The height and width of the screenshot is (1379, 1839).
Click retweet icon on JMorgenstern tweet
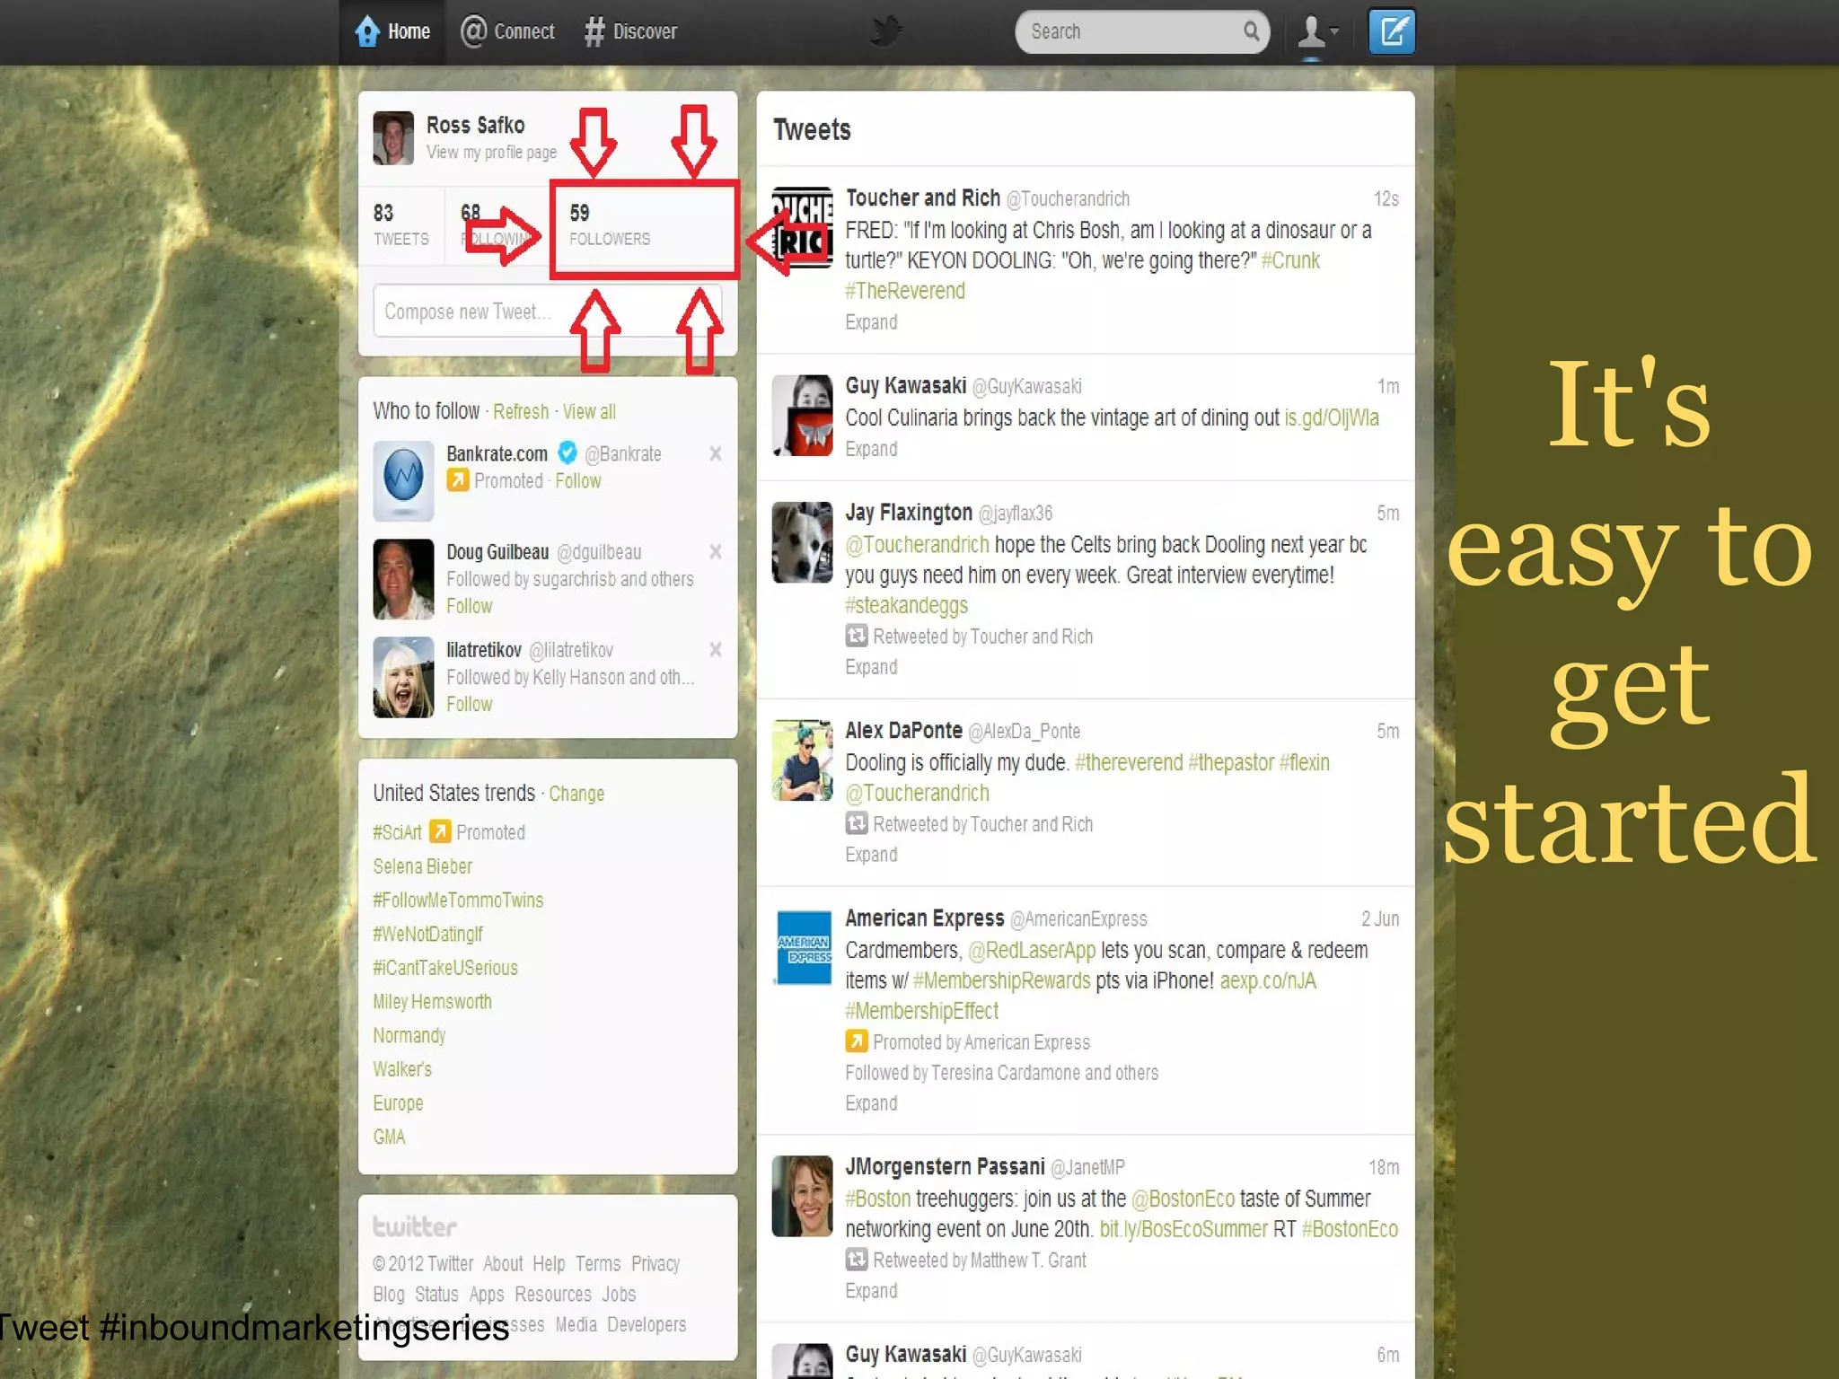tap(857, 1260)
